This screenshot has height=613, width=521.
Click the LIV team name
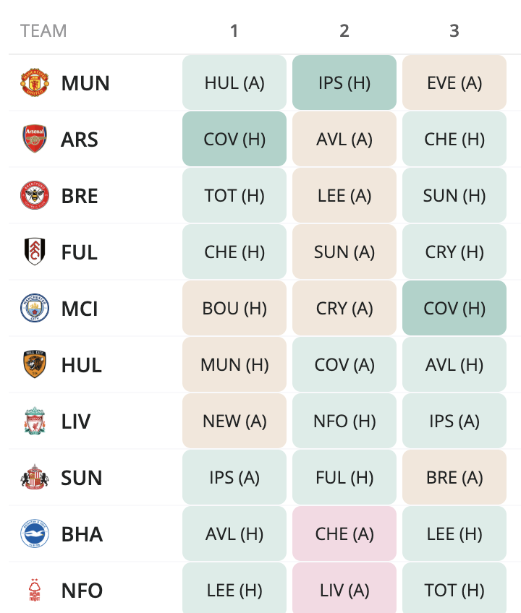[76, 421]
